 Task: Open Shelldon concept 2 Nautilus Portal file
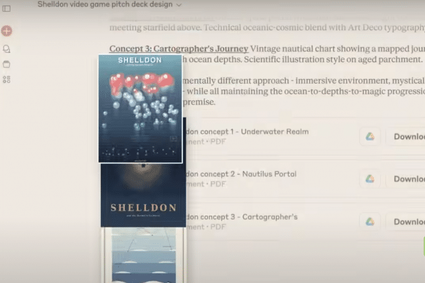click(241, 178)
